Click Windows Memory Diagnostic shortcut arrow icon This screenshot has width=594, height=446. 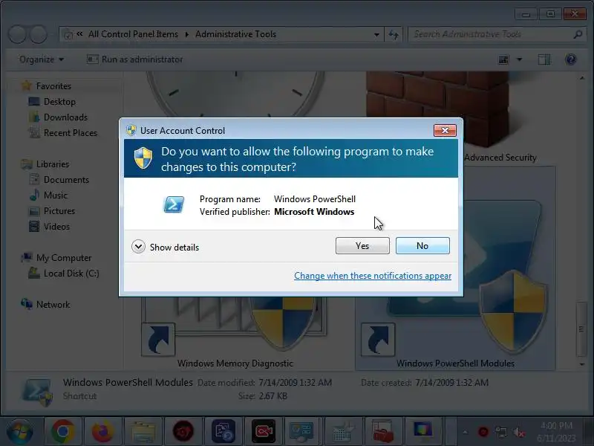(x=158, y=340)
